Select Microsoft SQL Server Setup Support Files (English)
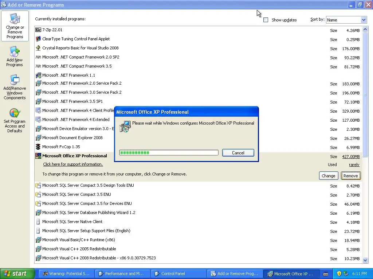 [x=198, y=231]
